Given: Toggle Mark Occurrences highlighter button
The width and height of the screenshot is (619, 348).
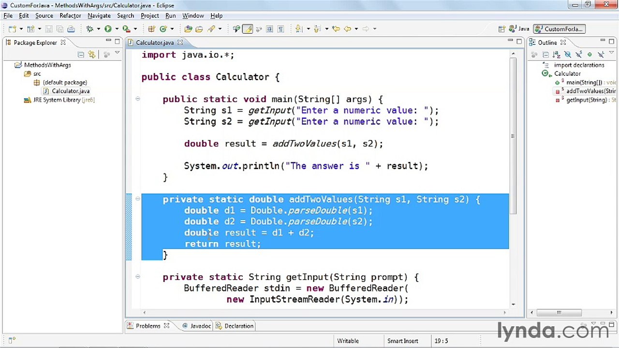Looking at the screenshot, I should (248, 29).
